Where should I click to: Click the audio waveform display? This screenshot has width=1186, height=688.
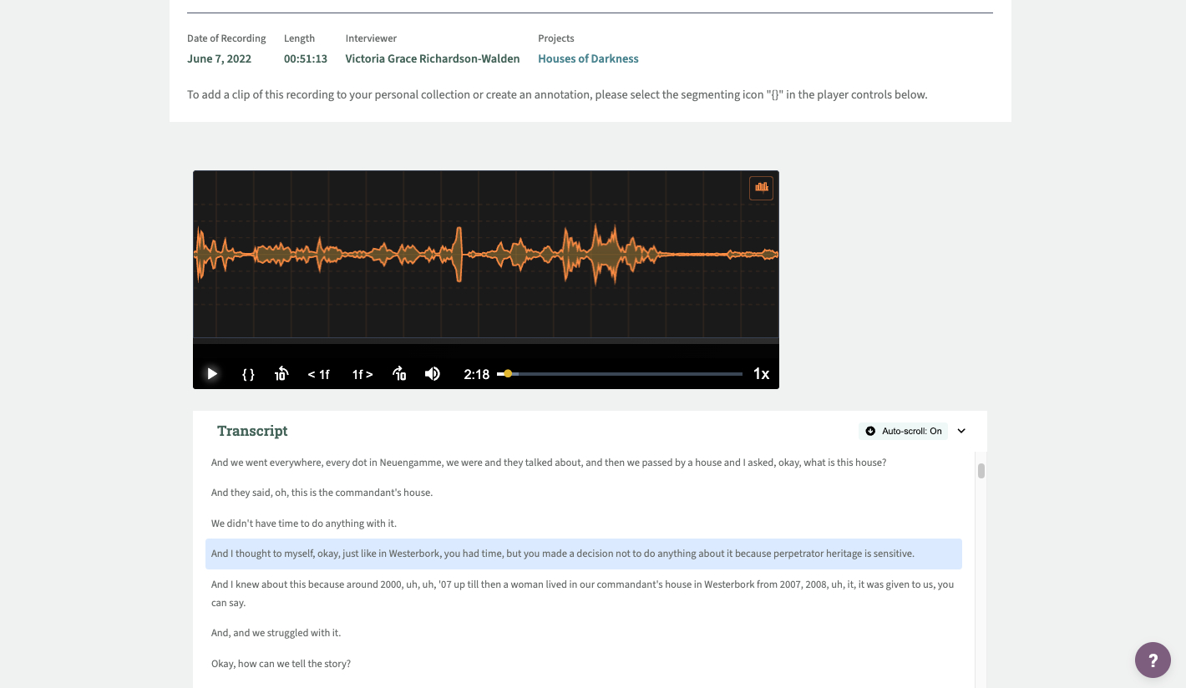pos(485,254)
